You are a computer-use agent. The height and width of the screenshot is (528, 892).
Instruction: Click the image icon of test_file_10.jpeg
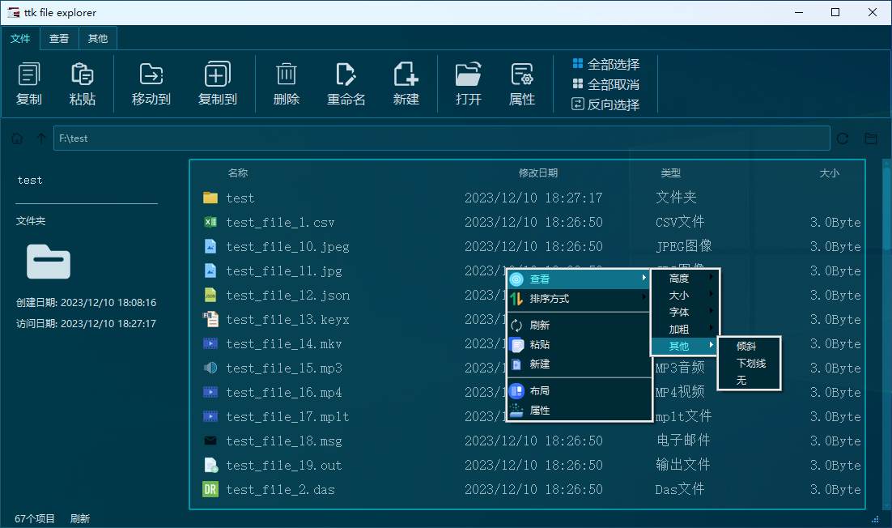point(210,246)
